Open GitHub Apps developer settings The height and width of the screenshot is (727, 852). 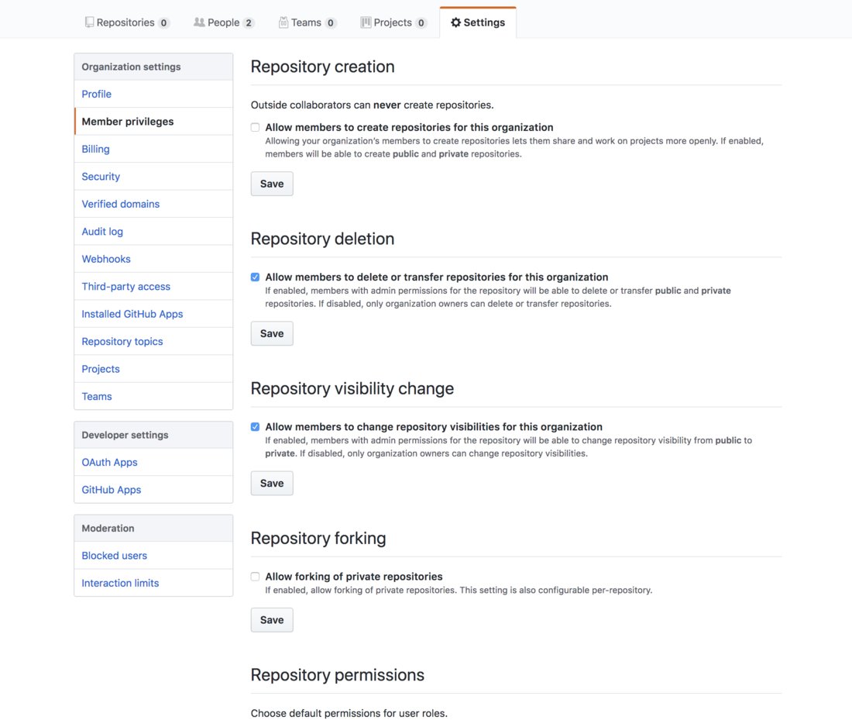(153, 489)
